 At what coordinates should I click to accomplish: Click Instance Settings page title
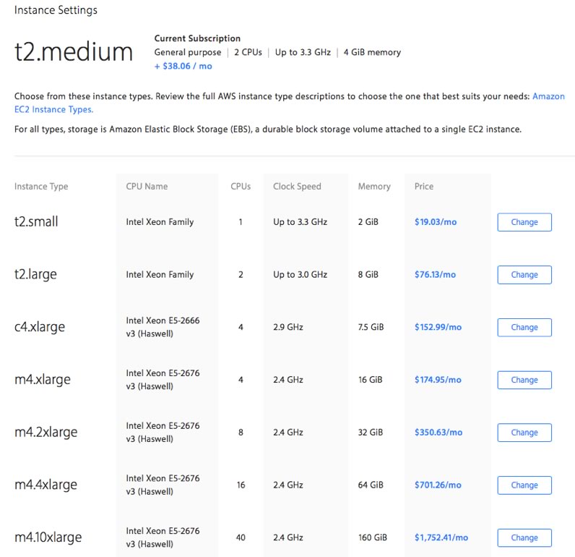coord(56,10)
